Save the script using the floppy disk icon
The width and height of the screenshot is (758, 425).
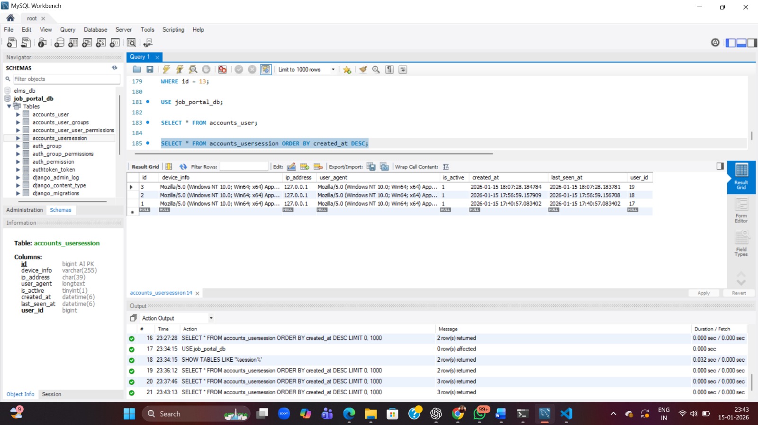[x=150, y=69]
